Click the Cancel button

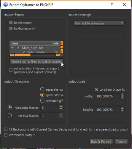pyautogui.click(x=121, y=142)
